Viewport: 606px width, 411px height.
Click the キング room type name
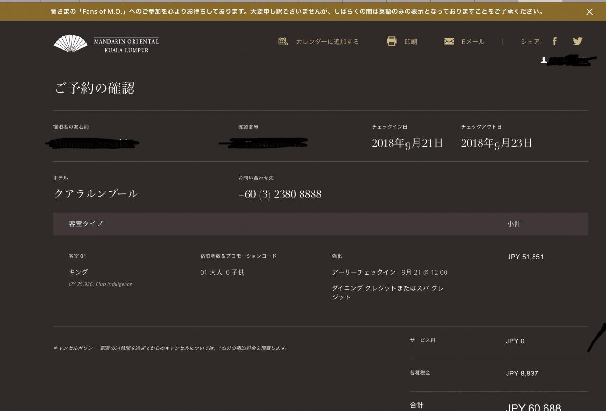click(x=78, y=272)
